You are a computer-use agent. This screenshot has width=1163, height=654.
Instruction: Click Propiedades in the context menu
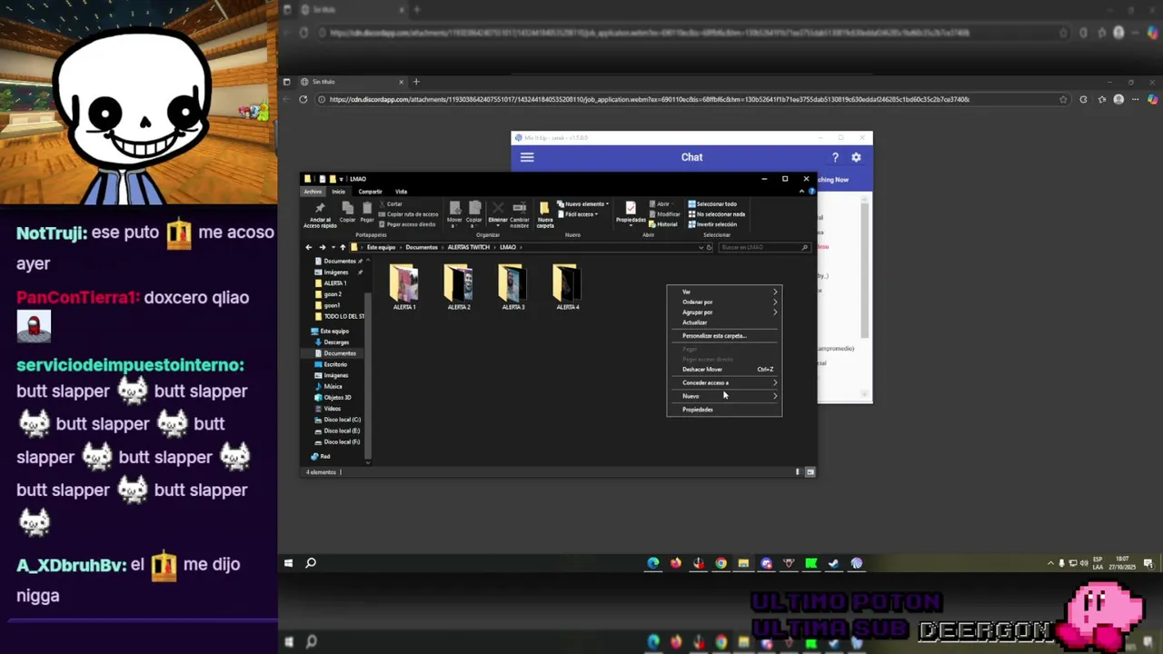pyautogui.click(x=724, y=410)
